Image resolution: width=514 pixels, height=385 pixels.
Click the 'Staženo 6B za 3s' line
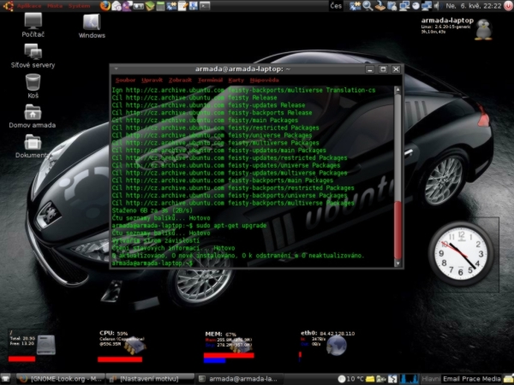coord(152,210)
